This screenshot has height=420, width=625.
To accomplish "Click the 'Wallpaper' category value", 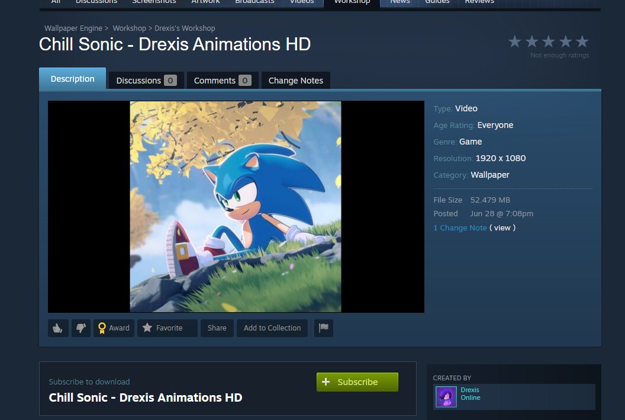I will 490,175.
